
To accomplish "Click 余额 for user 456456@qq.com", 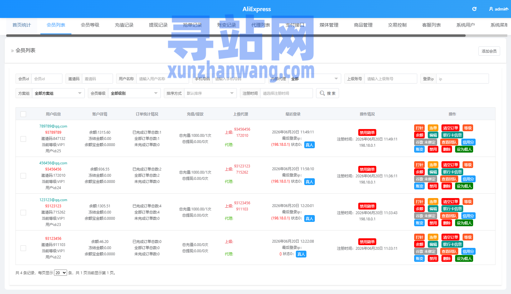I will [x=419, y=172].
